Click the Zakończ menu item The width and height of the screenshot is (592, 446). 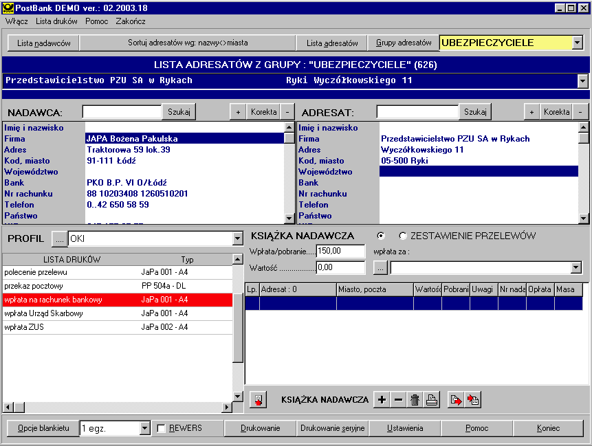pos(131,21)
